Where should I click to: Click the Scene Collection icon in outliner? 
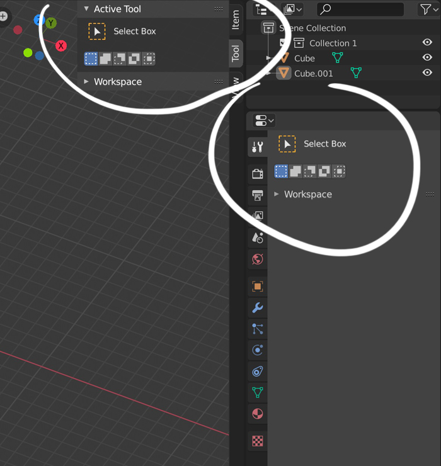268,28
